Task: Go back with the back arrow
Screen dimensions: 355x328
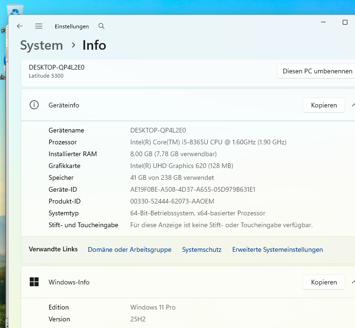Action: click(x=20, y=26)
